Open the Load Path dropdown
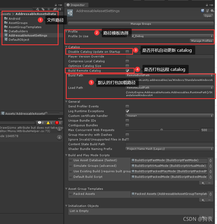Image resolution: width=217 pixels, height=224 pixels. coord(170,87)
